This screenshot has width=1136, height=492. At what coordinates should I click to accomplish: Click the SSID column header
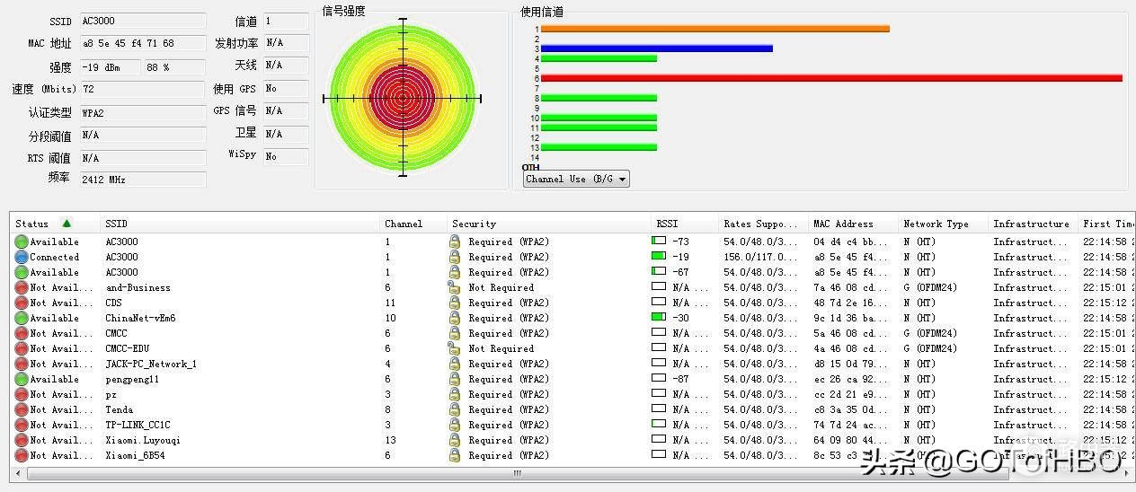coord(117,224)
